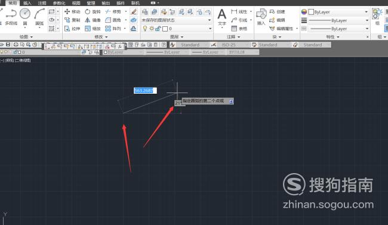Switch to the View (视图) ribbon tab
The width and height of the screenshot is (388, 225).
coord(76,3)
